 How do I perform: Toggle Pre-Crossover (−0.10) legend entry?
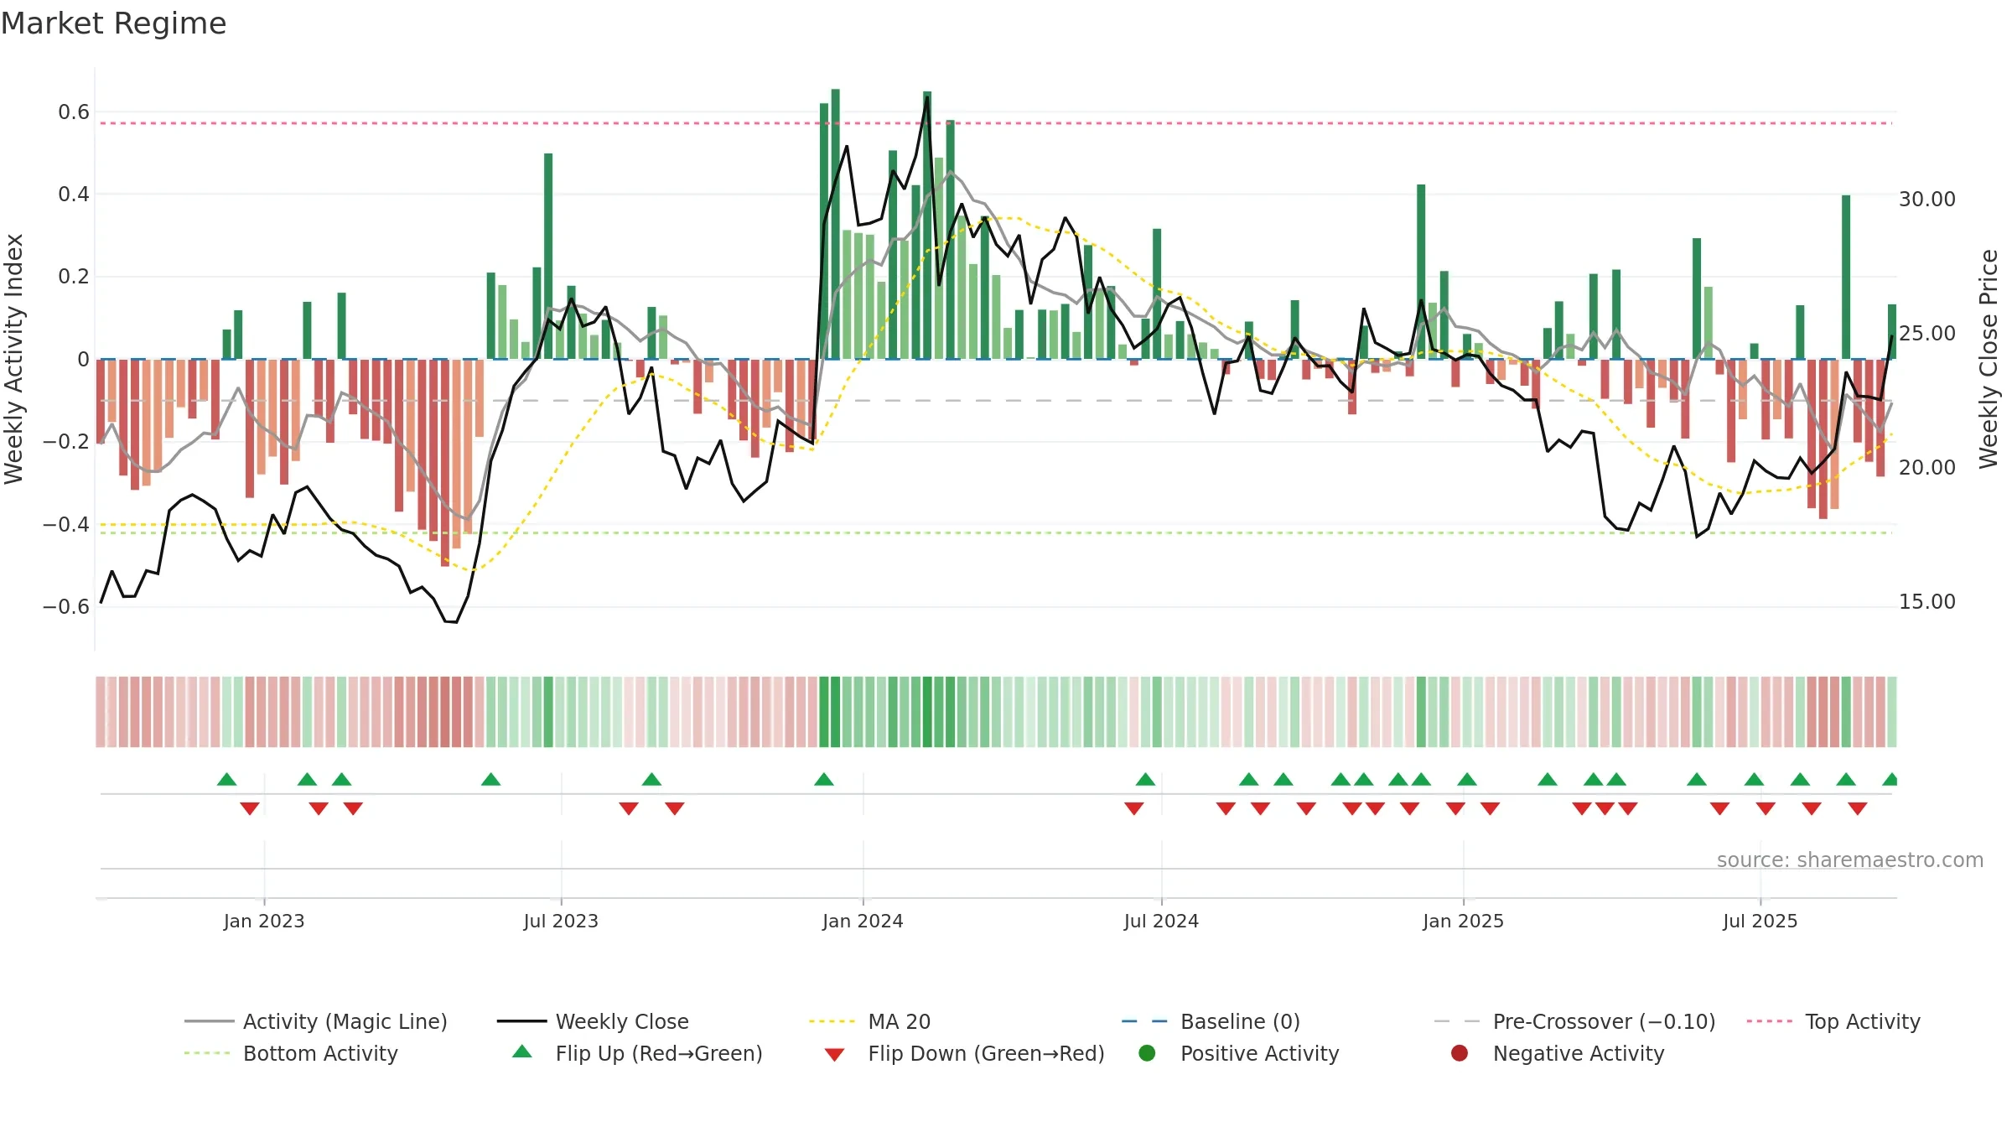tap(1574, 1021)
